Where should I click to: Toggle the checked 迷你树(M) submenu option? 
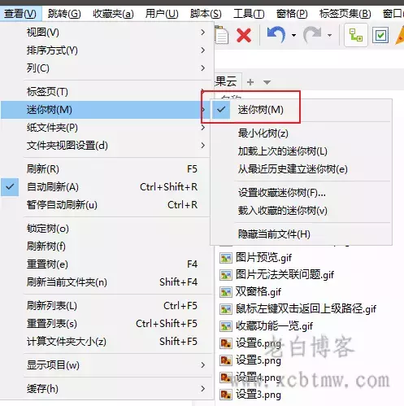[x=301, y=110]
